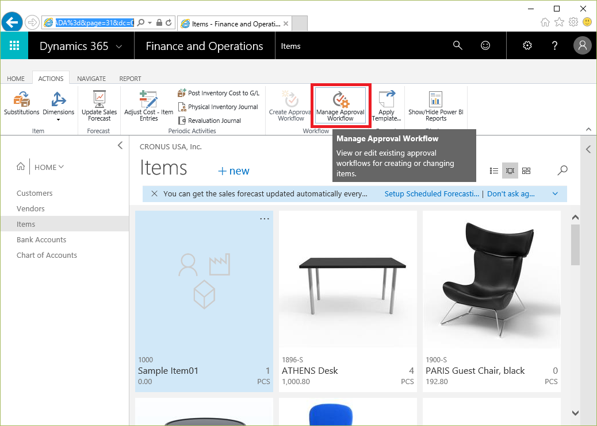
Task: Open the help question mark
Action: pos(555,45)
